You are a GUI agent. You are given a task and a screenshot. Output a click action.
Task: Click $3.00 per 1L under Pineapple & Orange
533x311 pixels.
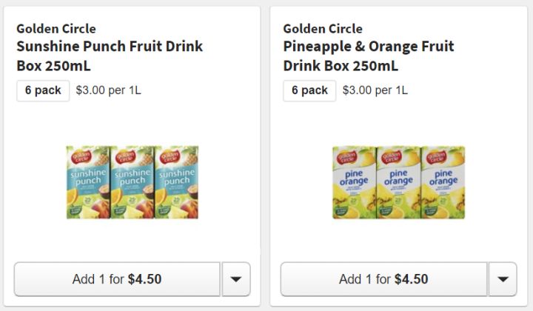click(x=375, y=90)
